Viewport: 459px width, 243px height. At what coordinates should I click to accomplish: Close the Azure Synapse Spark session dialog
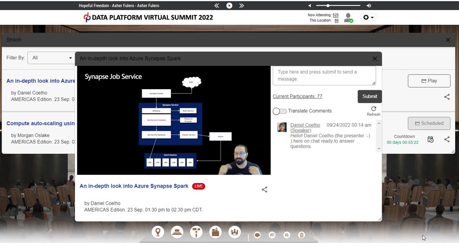tap(374, 59)
